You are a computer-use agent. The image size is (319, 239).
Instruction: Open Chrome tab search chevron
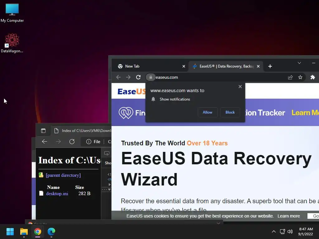[x=299, y=63]
